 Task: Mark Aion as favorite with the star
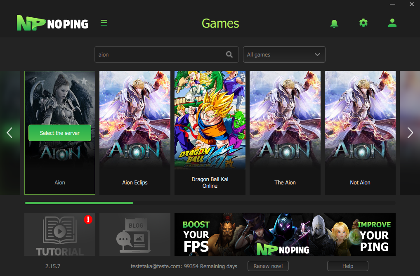tap(84, 80)
